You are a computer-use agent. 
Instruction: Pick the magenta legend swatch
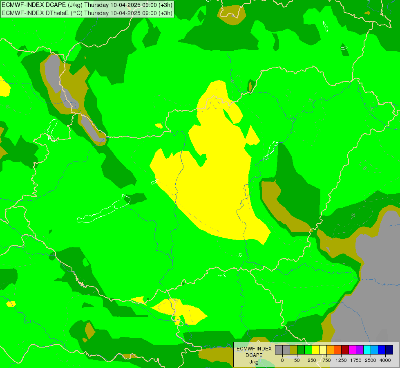352,350
